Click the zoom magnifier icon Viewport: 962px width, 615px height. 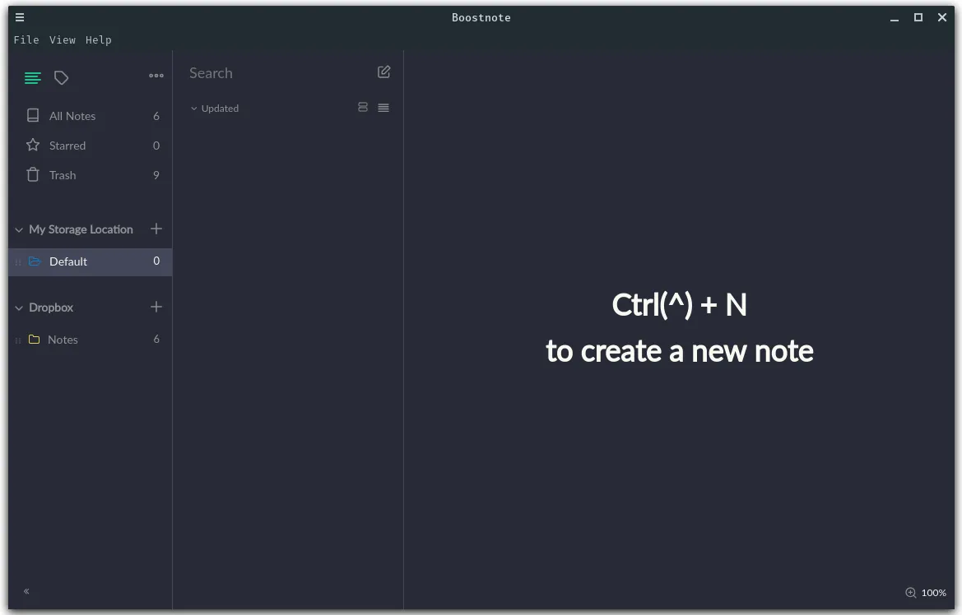click(x=911, y=592)
